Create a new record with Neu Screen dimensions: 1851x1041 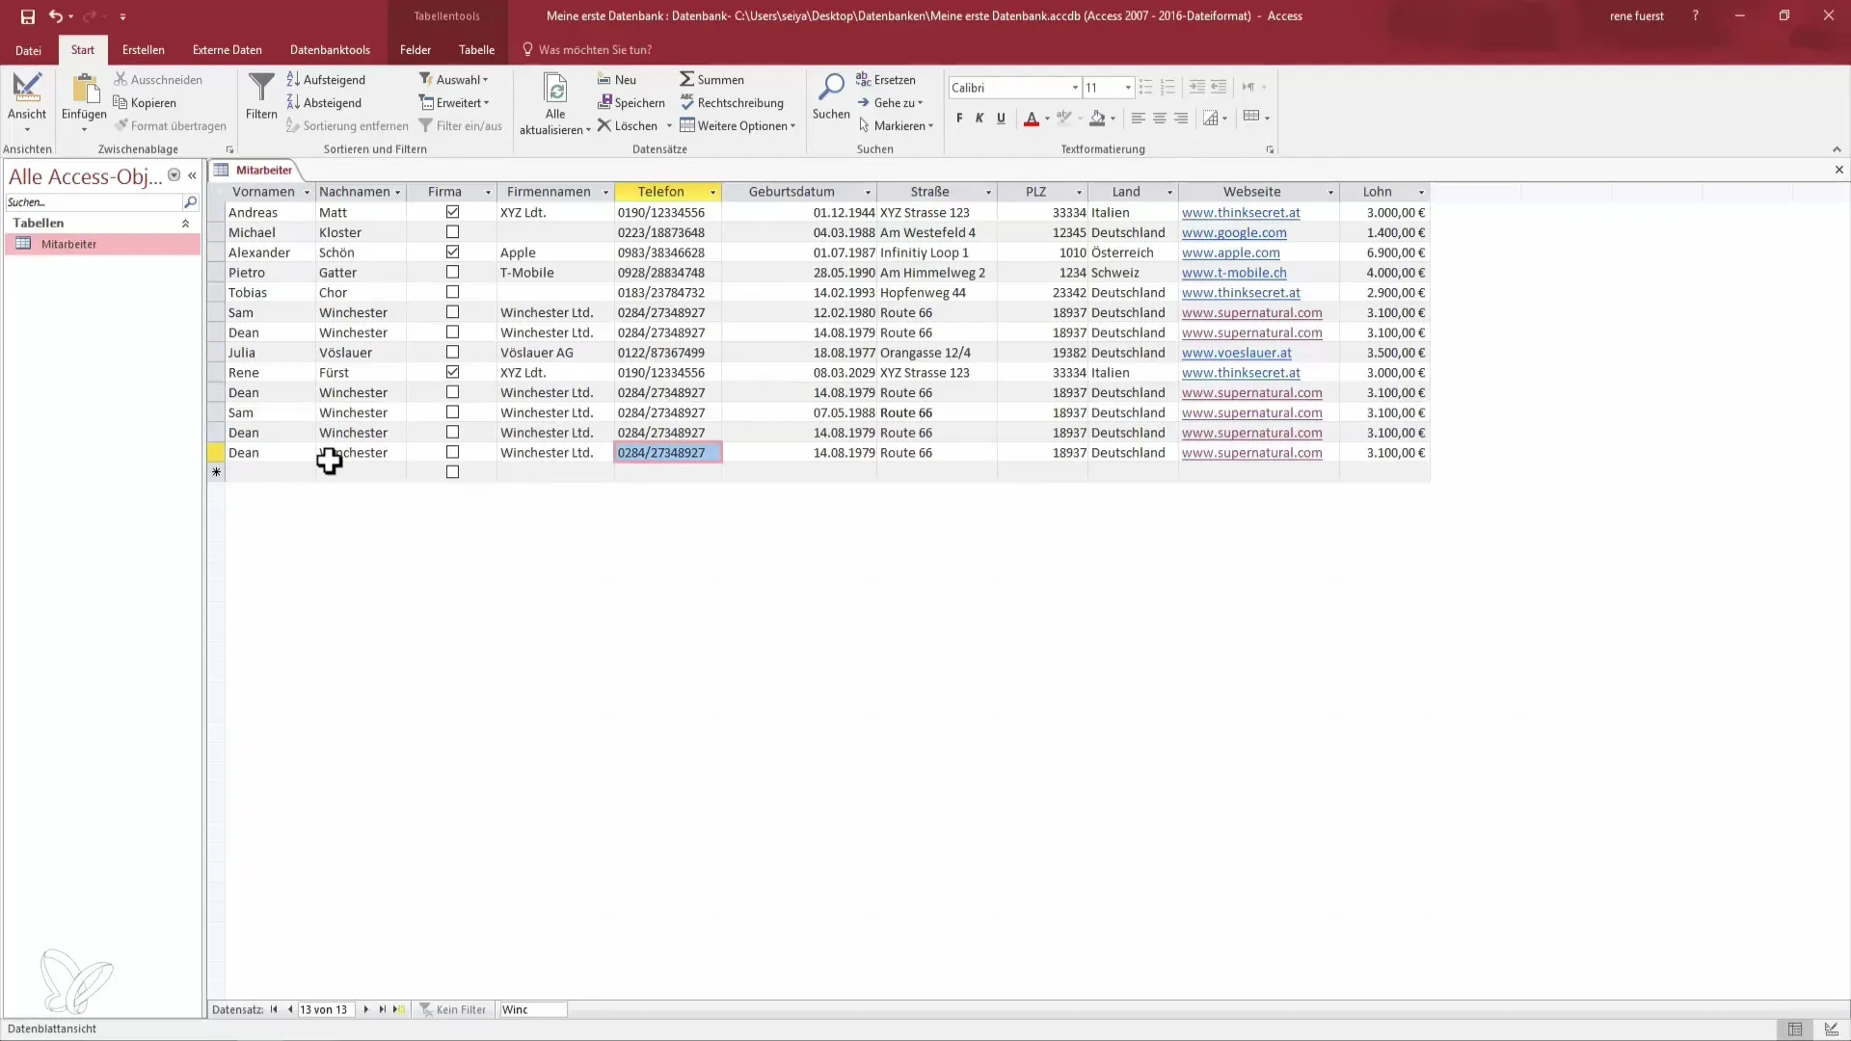coord(617,79)
